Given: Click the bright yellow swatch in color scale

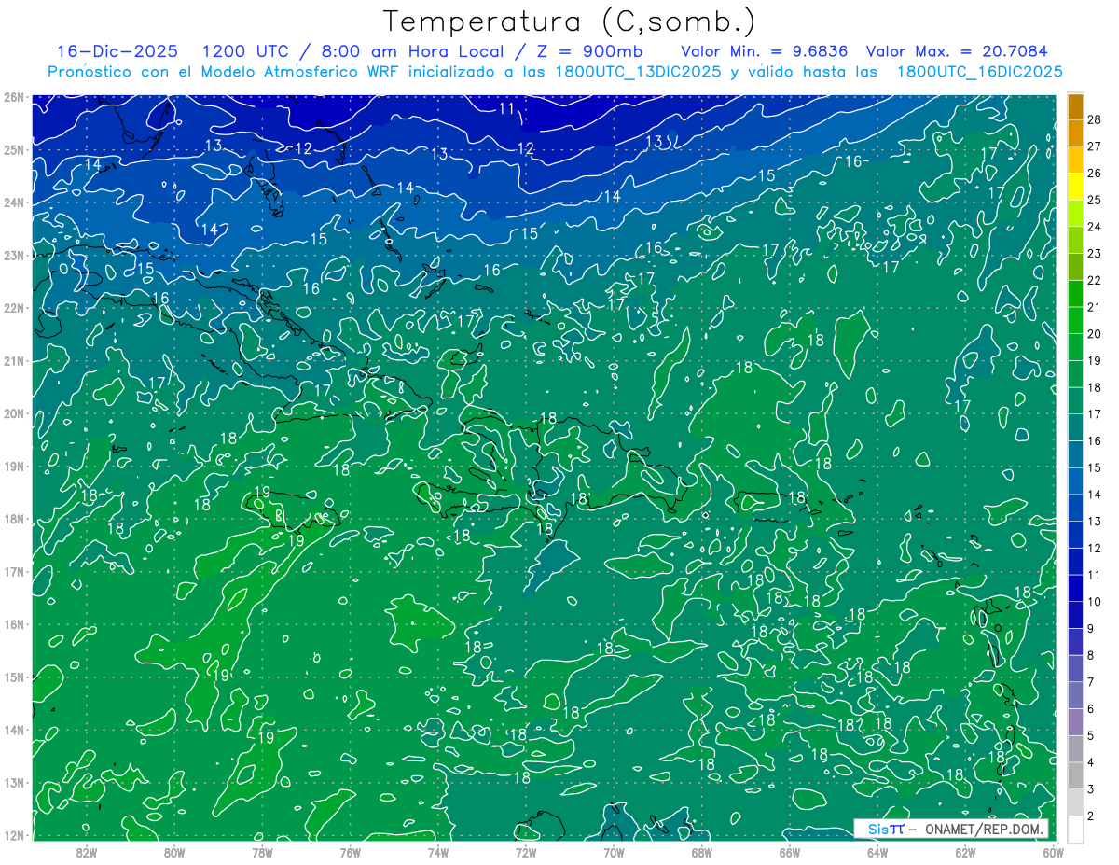Looking at the screenshot, I should click(1075, 188).
